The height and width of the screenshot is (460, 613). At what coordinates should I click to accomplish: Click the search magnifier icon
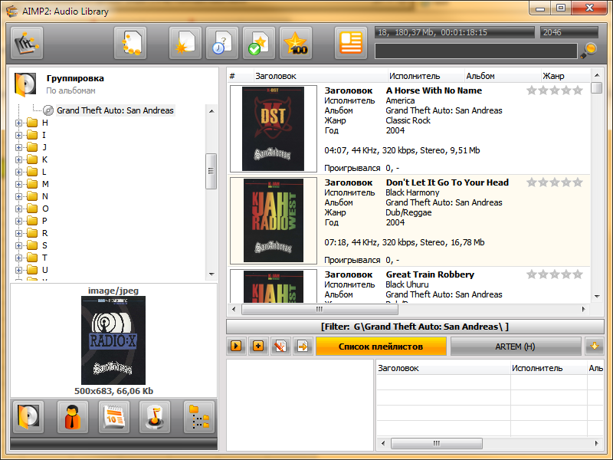[x=588, y=51]
